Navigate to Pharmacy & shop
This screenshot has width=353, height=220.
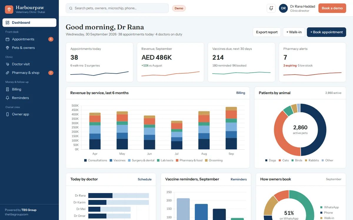tap(29, 73)
